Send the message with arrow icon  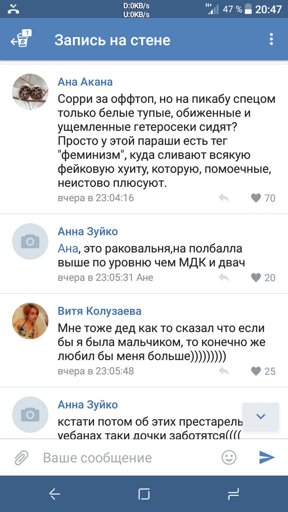[x=266, y=457]
